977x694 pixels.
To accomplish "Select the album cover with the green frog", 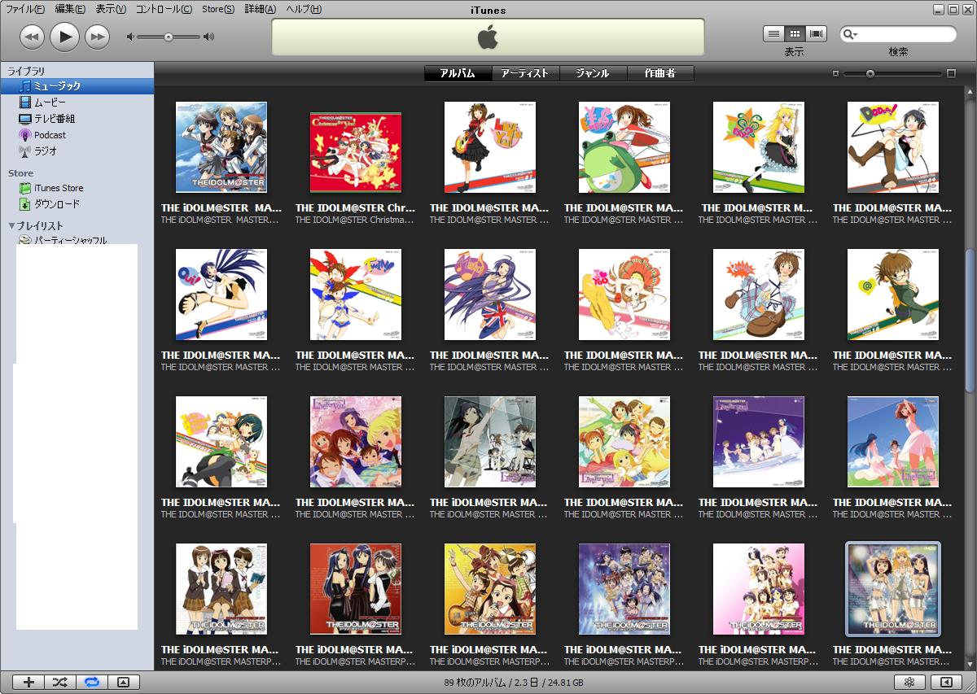I will click(624, 147).
